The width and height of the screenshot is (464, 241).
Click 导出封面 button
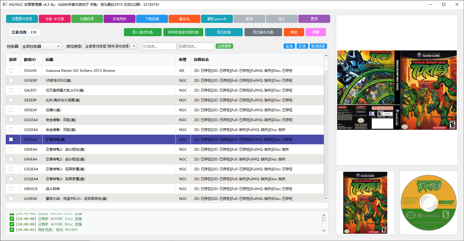tap(224, 32)
